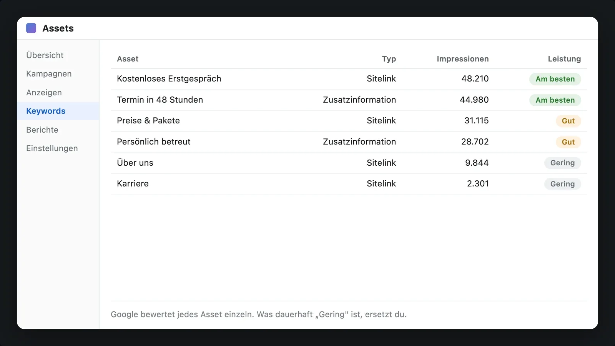Screen dimensions: 615x346
Task: Open the Kampagnen sidebar item
Action: click(58, 74)
